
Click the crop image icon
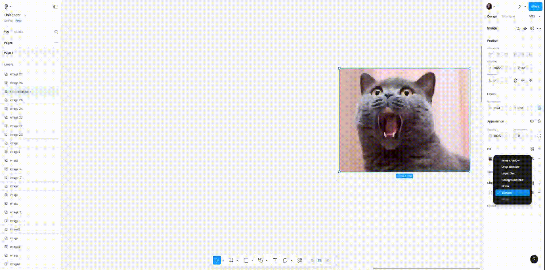coord(518,28)
